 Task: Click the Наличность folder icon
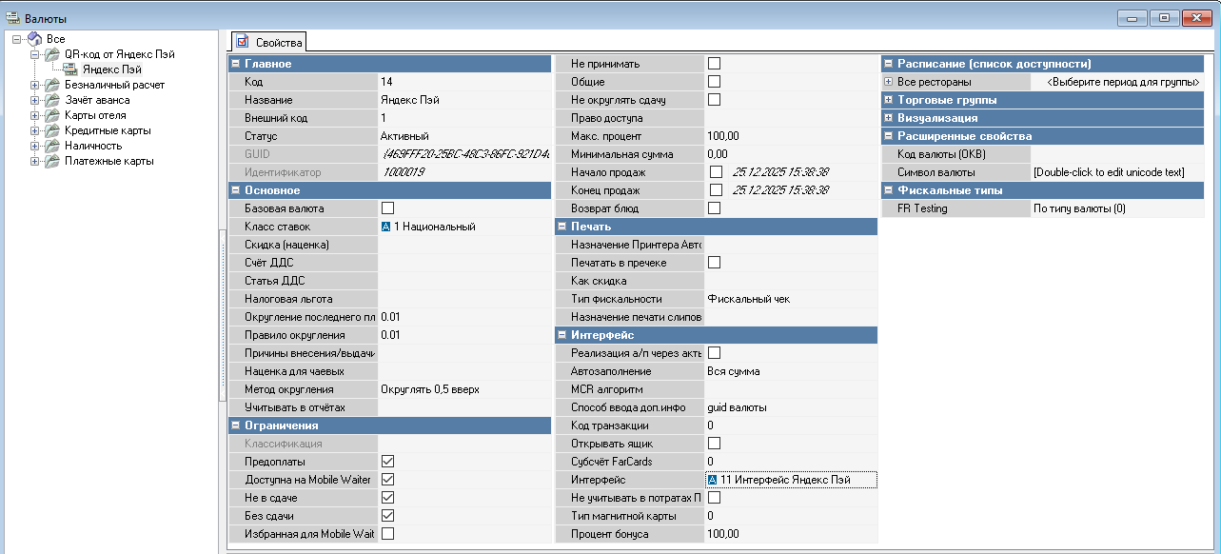click(x=52, y=146)
